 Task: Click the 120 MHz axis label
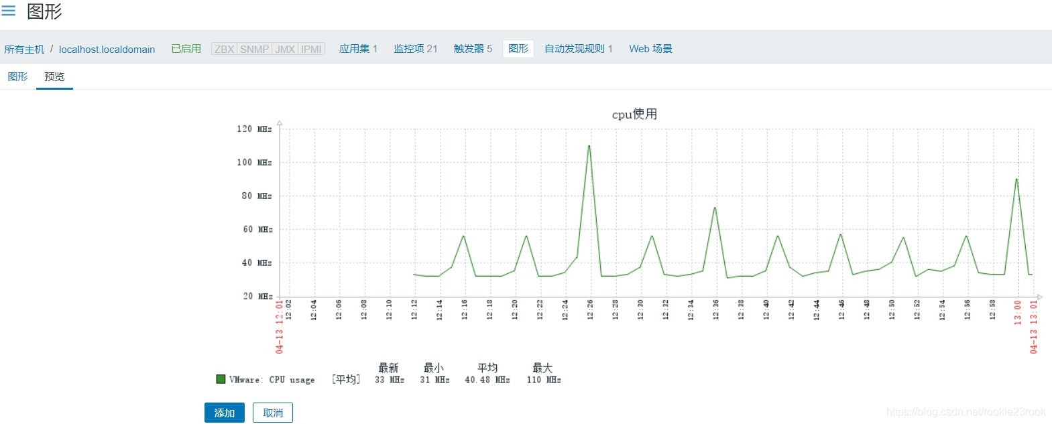(x=254, y=129)
